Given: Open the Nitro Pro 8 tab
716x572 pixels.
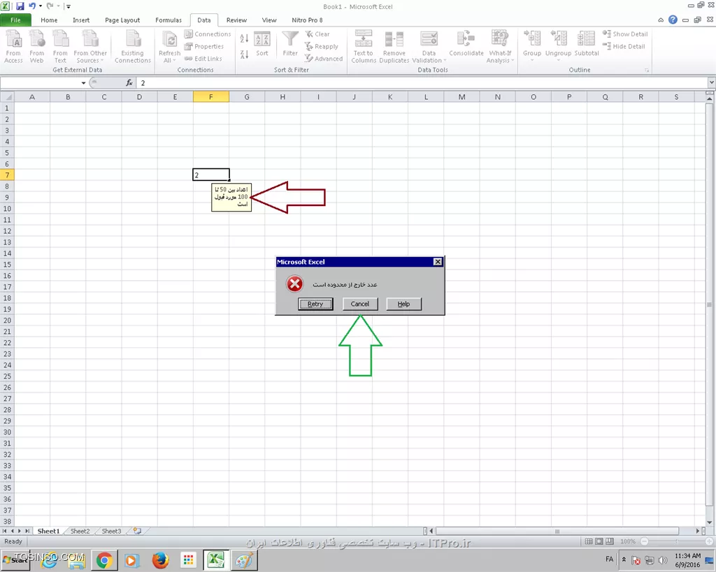Looking at the screenshot, I should click(307, 20).
